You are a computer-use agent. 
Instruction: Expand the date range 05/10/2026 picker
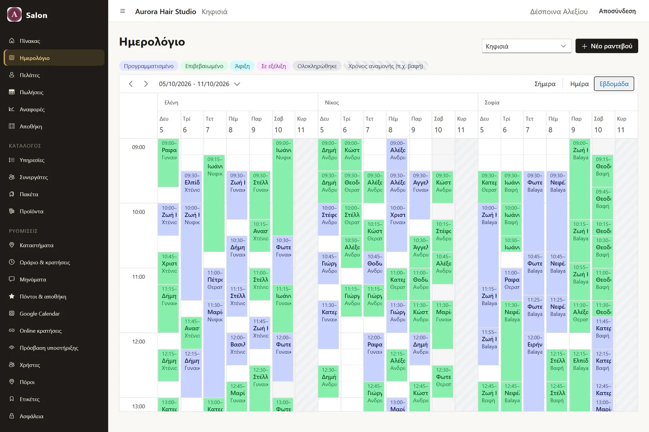(199, 84)
